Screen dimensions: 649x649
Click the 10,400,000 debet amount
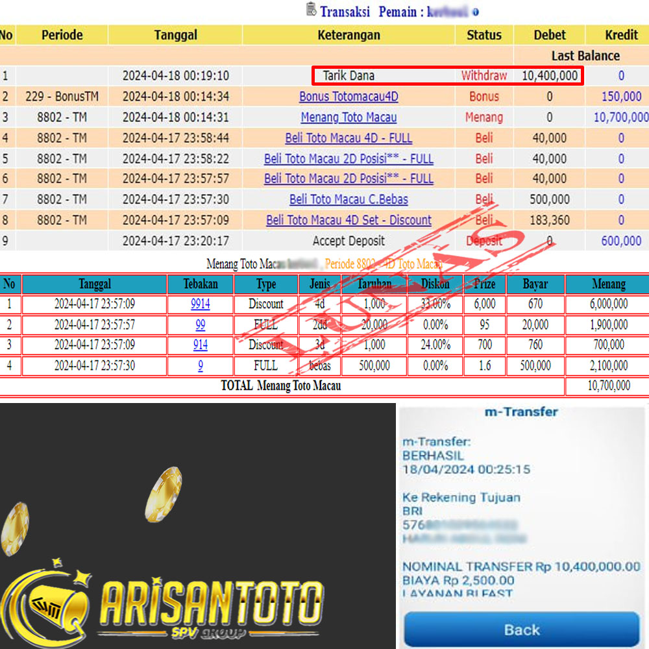pyautogui.click(x=549, y=76)
